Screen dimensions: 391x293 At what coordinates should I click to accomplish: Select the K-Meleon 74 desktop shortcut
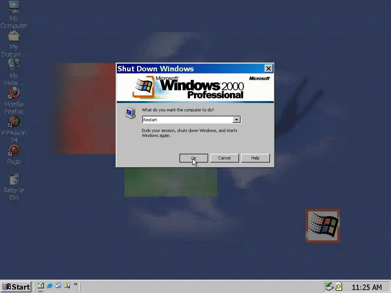(x=14, y=130)
